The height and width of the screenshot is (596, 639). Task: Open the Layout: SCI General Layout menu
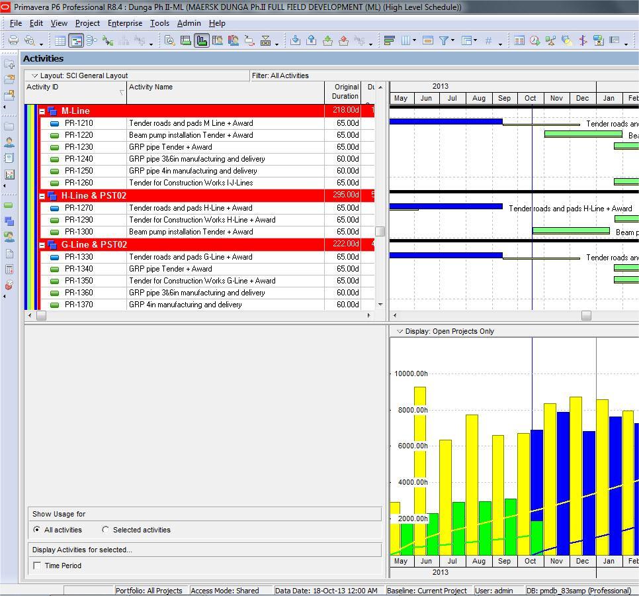coord(34,75)
